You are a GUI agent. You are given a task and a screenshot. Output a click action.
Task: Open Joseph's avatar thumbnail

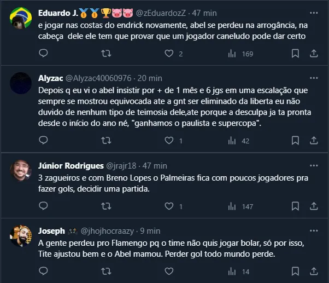pyautogui.click(x=21, y=236)
